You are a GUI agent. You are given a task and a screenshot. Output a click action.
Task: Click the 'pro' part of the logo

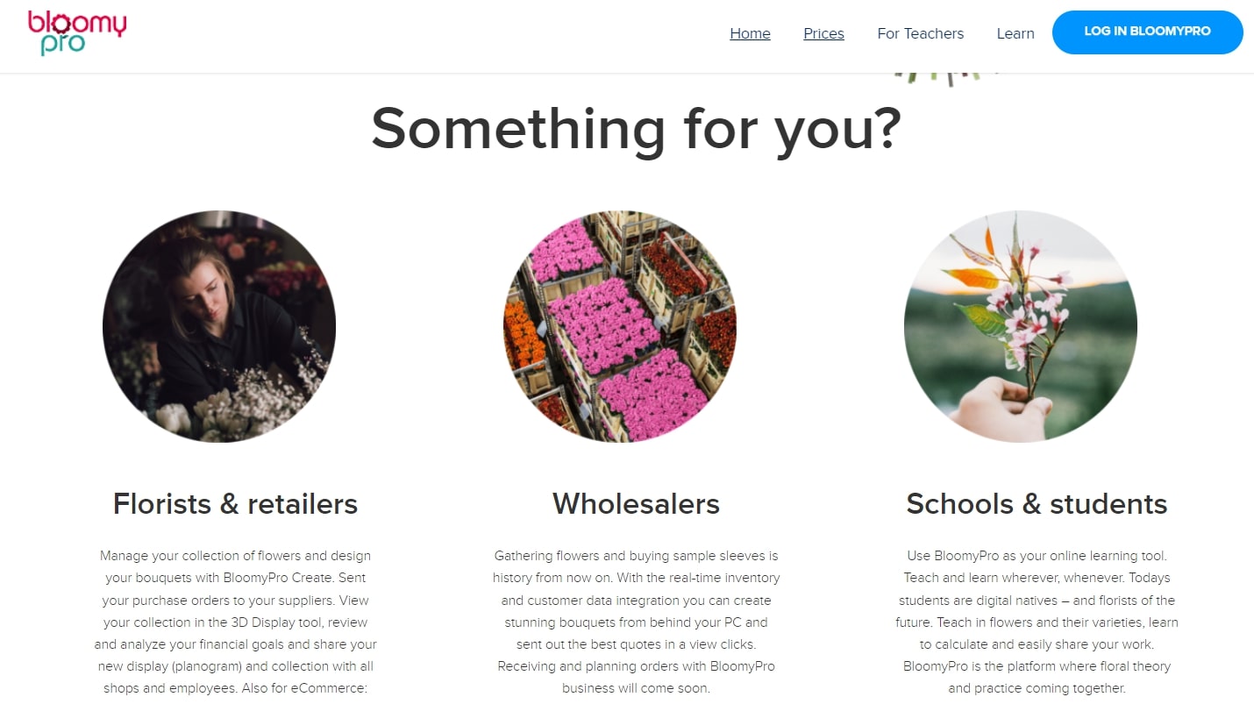click(62, 45)
